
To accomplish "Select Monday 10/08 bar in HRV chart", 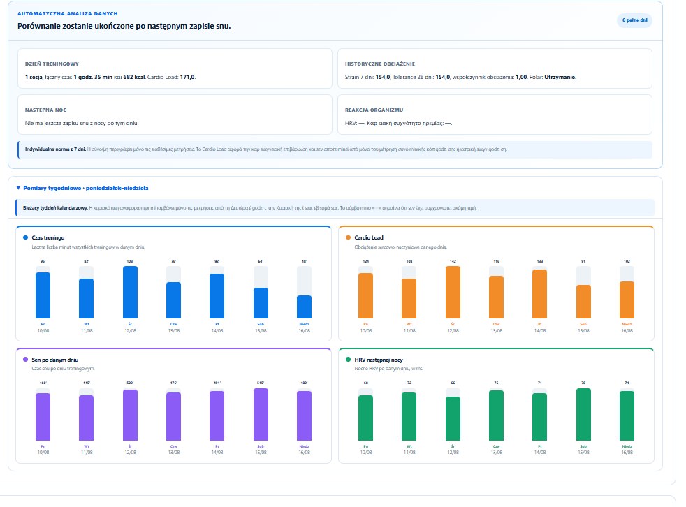I will tap(366, 418).
